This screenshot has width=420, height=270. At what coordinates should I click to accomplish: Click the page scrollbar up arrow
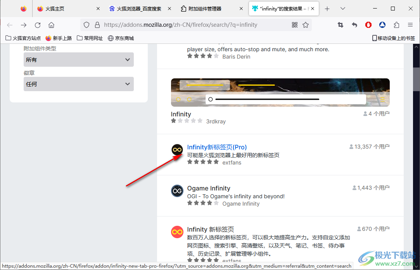point(416,47)
